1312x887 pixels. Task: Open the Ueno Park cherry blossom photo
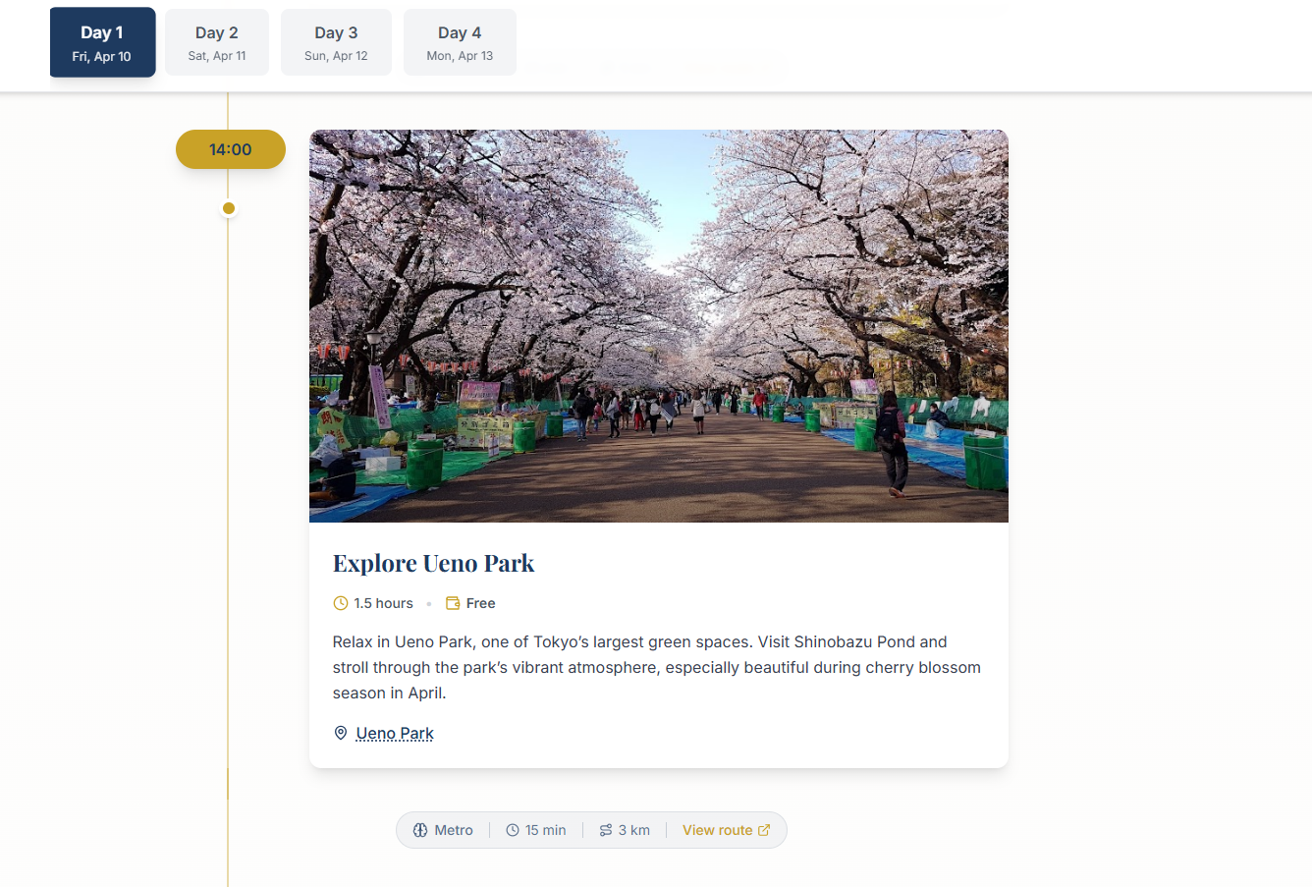(659, 326)
